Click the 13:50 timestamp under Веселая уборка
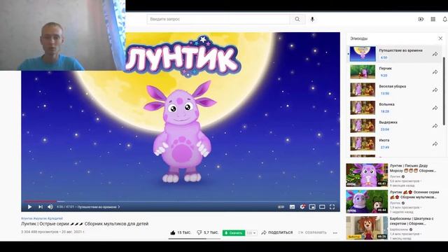The height and width of the screenshot is (252, 448). click(x=385, y=94)
